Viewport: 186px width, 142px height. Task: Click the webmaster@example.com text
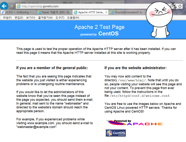point(37,127)
